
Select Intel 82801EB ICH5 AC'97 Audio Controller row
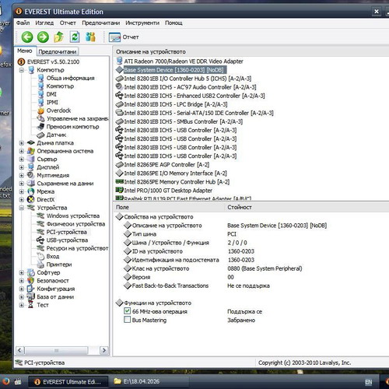pos(186,87)
